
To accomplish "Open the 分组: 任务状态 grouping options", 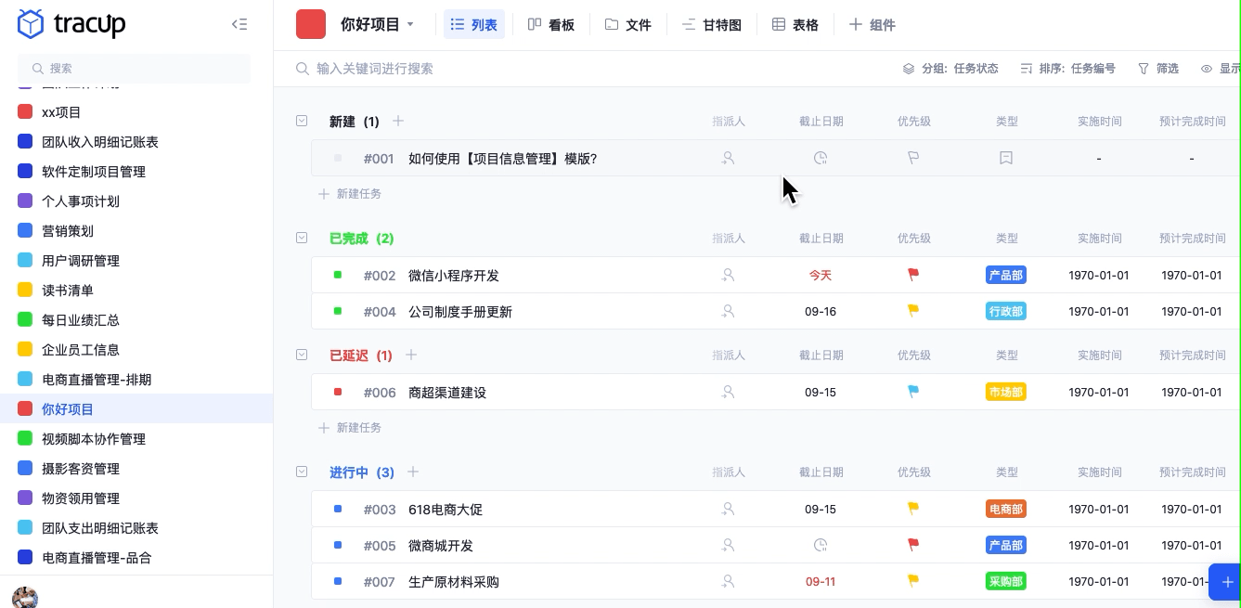I will click(950, 68).
